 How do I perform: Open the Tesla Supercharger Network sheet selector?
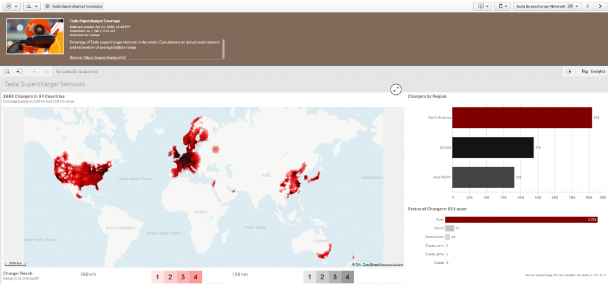547,6
